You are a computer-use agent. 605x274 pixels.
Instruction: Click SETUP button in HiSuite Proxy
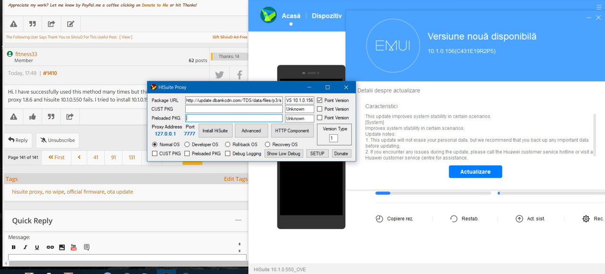point(317,154)
